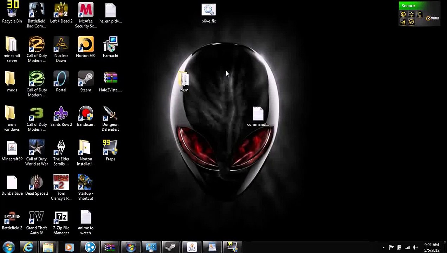
Task: Click the Norton gadget checkmark icon
Action: pos(411,22)
